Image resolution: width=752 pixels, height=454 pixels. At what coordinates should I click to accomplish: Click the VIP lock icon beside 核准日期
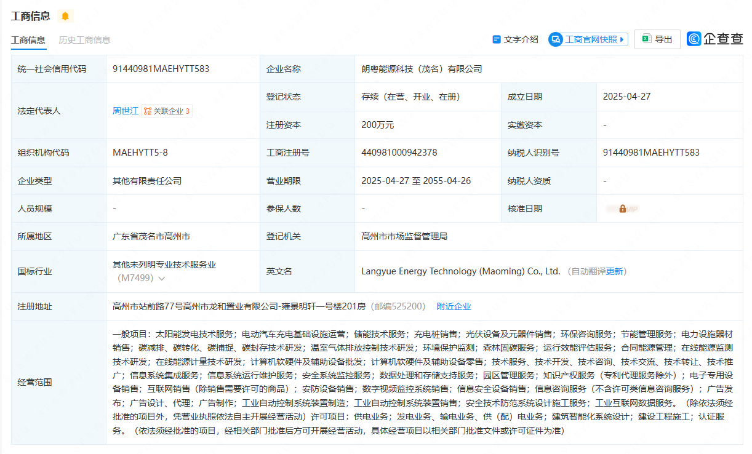tap(623, 209)
